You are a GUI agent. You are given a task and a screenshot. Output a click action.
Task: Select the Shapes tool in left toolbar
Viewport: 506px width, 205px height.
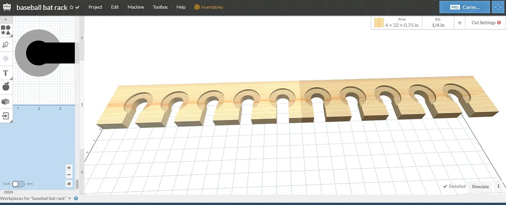pos(6,30)
